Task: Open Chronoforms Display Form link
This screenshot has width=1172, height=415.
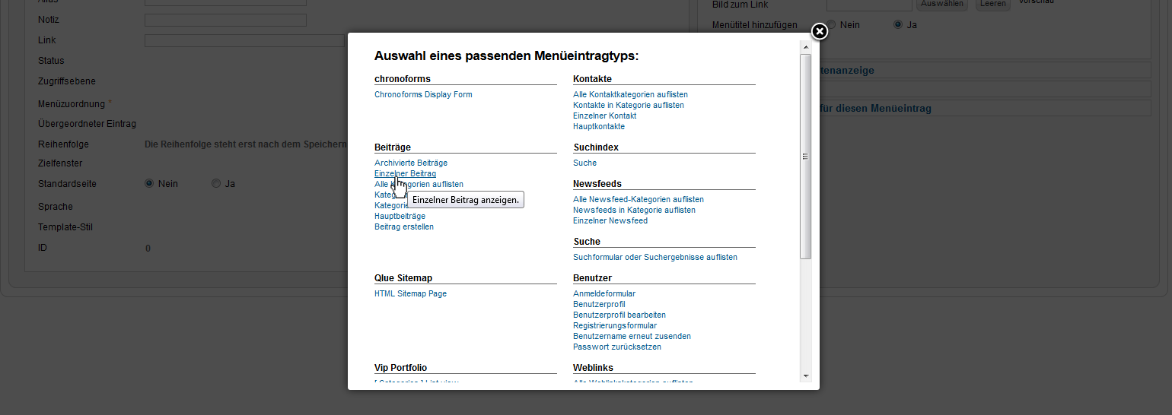Action: tap(423, 94)
